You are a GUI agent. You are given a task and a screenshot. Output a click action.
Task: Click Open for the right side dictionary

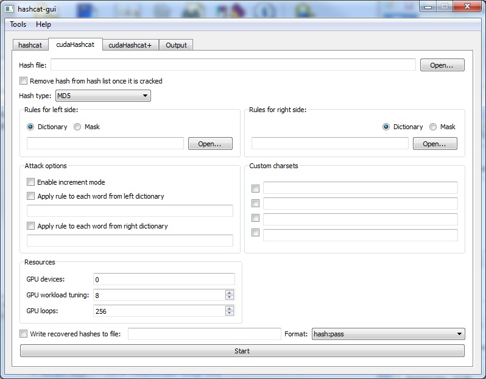[435, 144]
